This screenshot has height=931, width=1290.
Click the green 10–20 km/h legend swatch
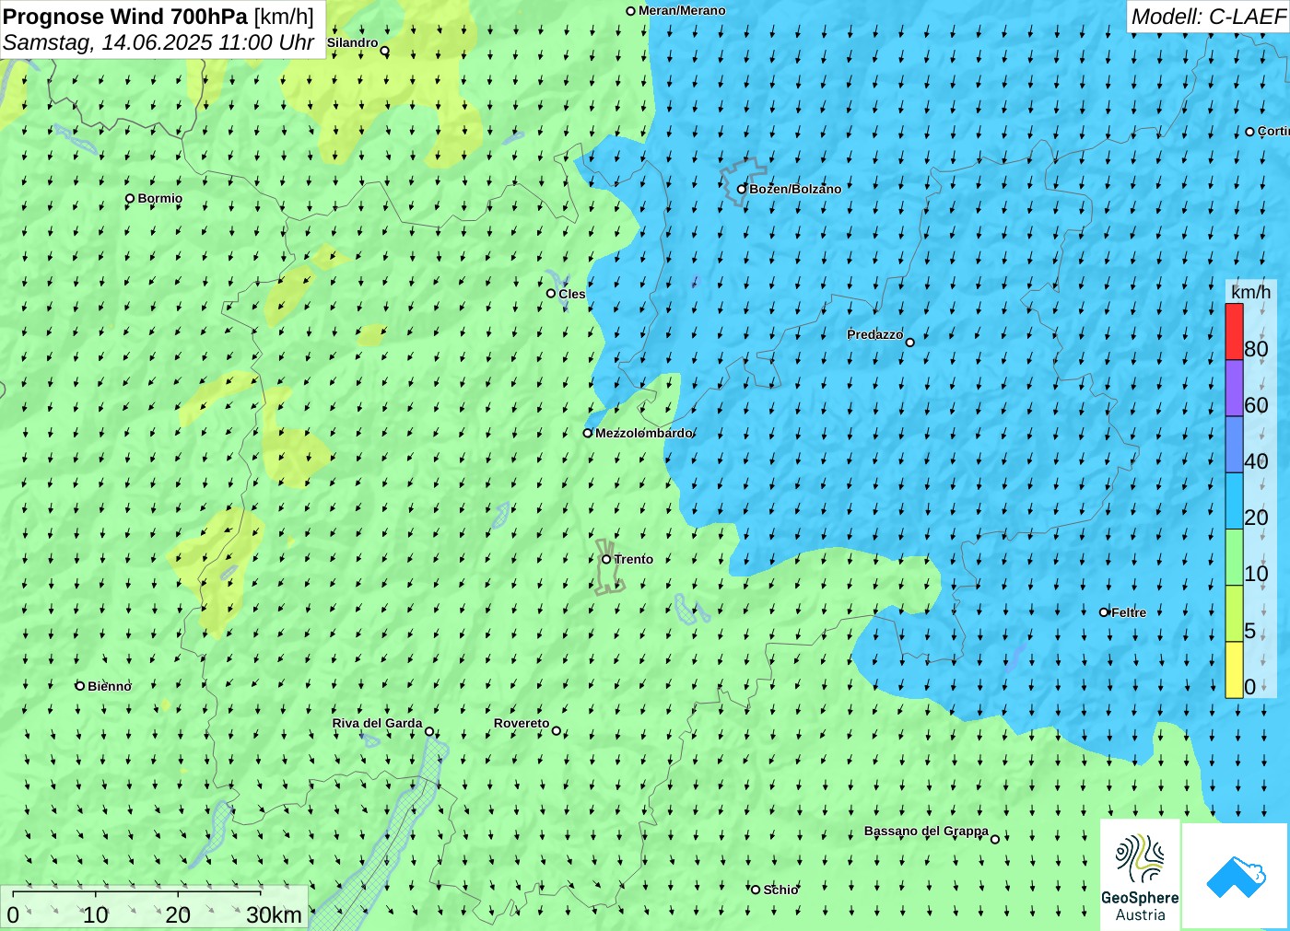[1235, 557]
